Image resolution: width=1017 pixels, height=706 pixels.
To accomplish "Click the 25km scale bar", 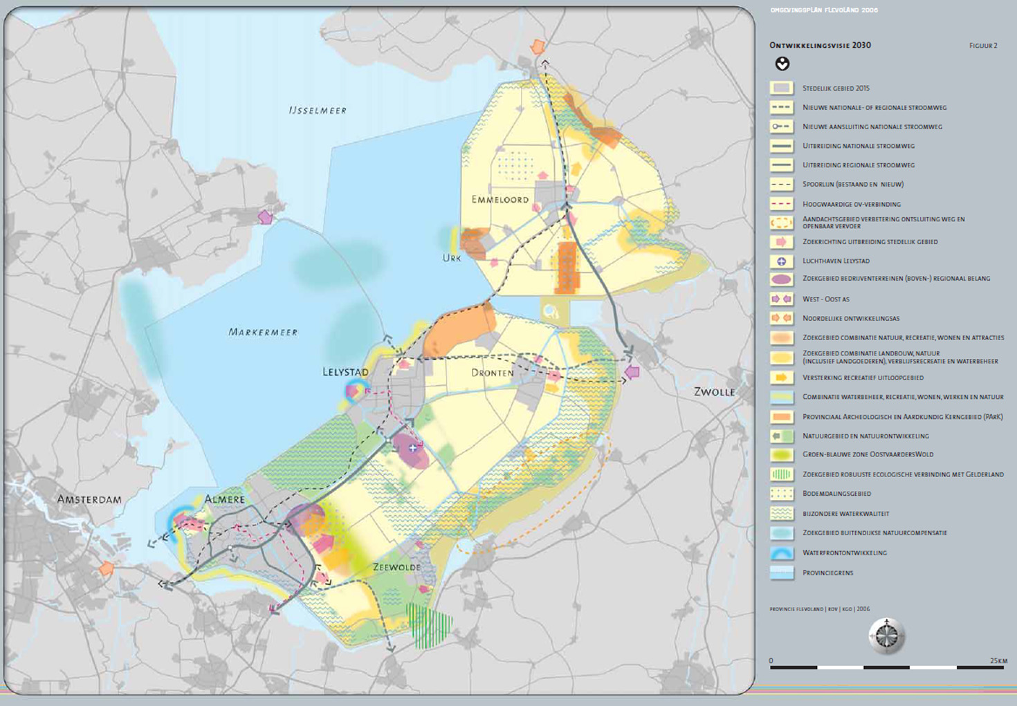I will click(x=887, y=667).
